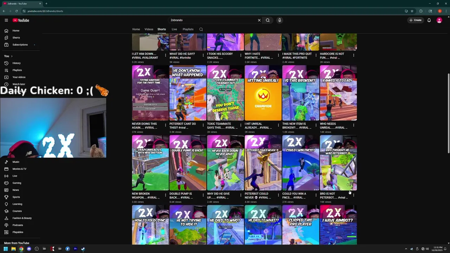Go back in the browser
Image resolution: width=450 pixels, height=253 pixels.
coord(4,11)
